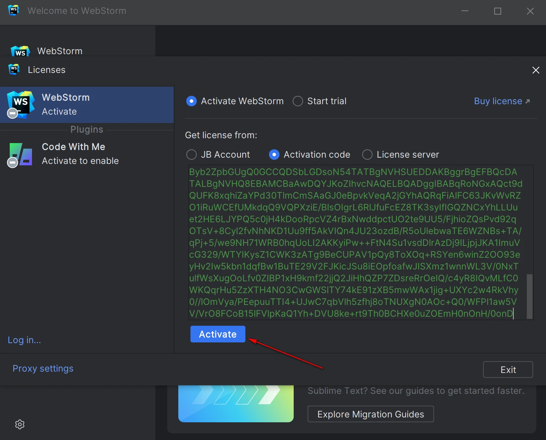Select the Activation code radio option

click(274, 155)
